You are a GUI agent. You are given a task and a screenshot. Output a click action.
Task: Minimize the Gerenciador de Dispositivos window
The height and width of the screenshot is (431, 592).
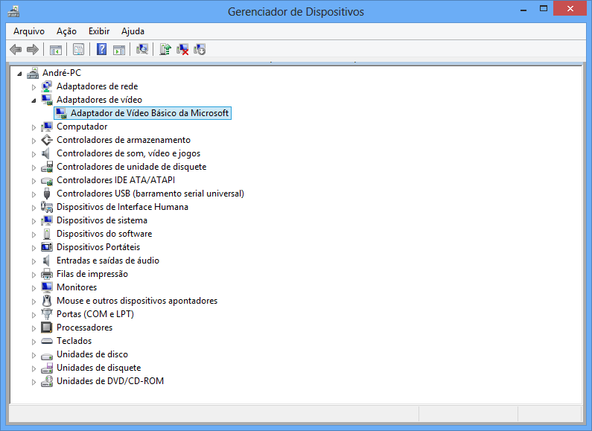point(523,9)
